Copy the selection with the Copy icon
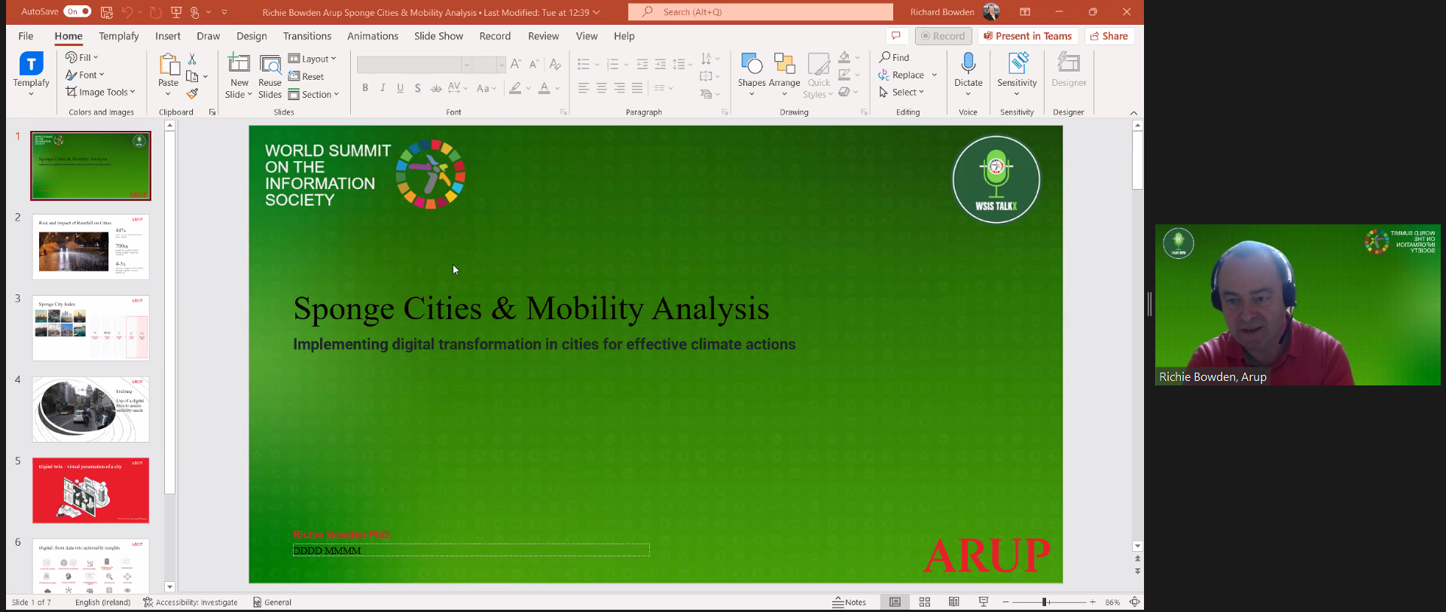This screenshot has width=1446, height=612. (x=192, y=76)
